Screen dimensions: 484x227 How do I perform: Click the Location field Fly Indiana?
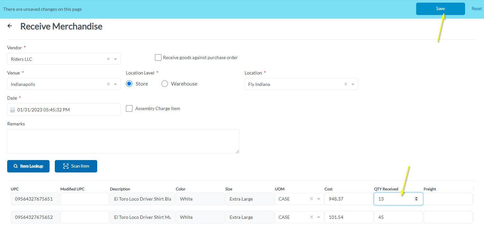tap(301, 84)
